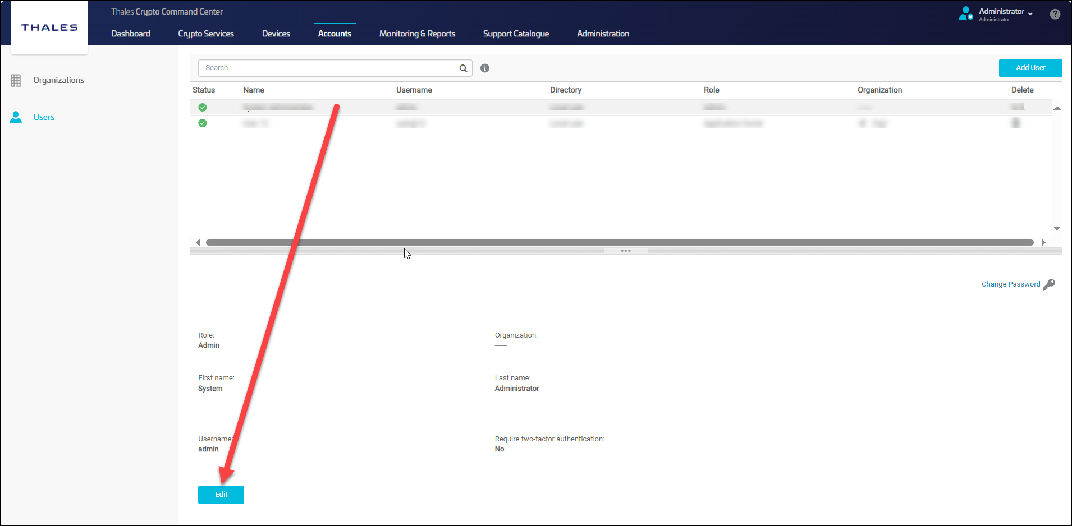Click the Users person icon in sidebar

(x=16, y=117)
